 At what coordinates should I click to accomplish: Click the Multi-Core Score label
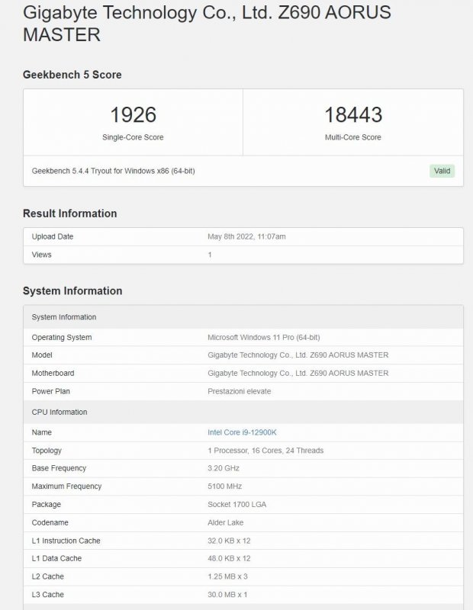click(353, 137)
